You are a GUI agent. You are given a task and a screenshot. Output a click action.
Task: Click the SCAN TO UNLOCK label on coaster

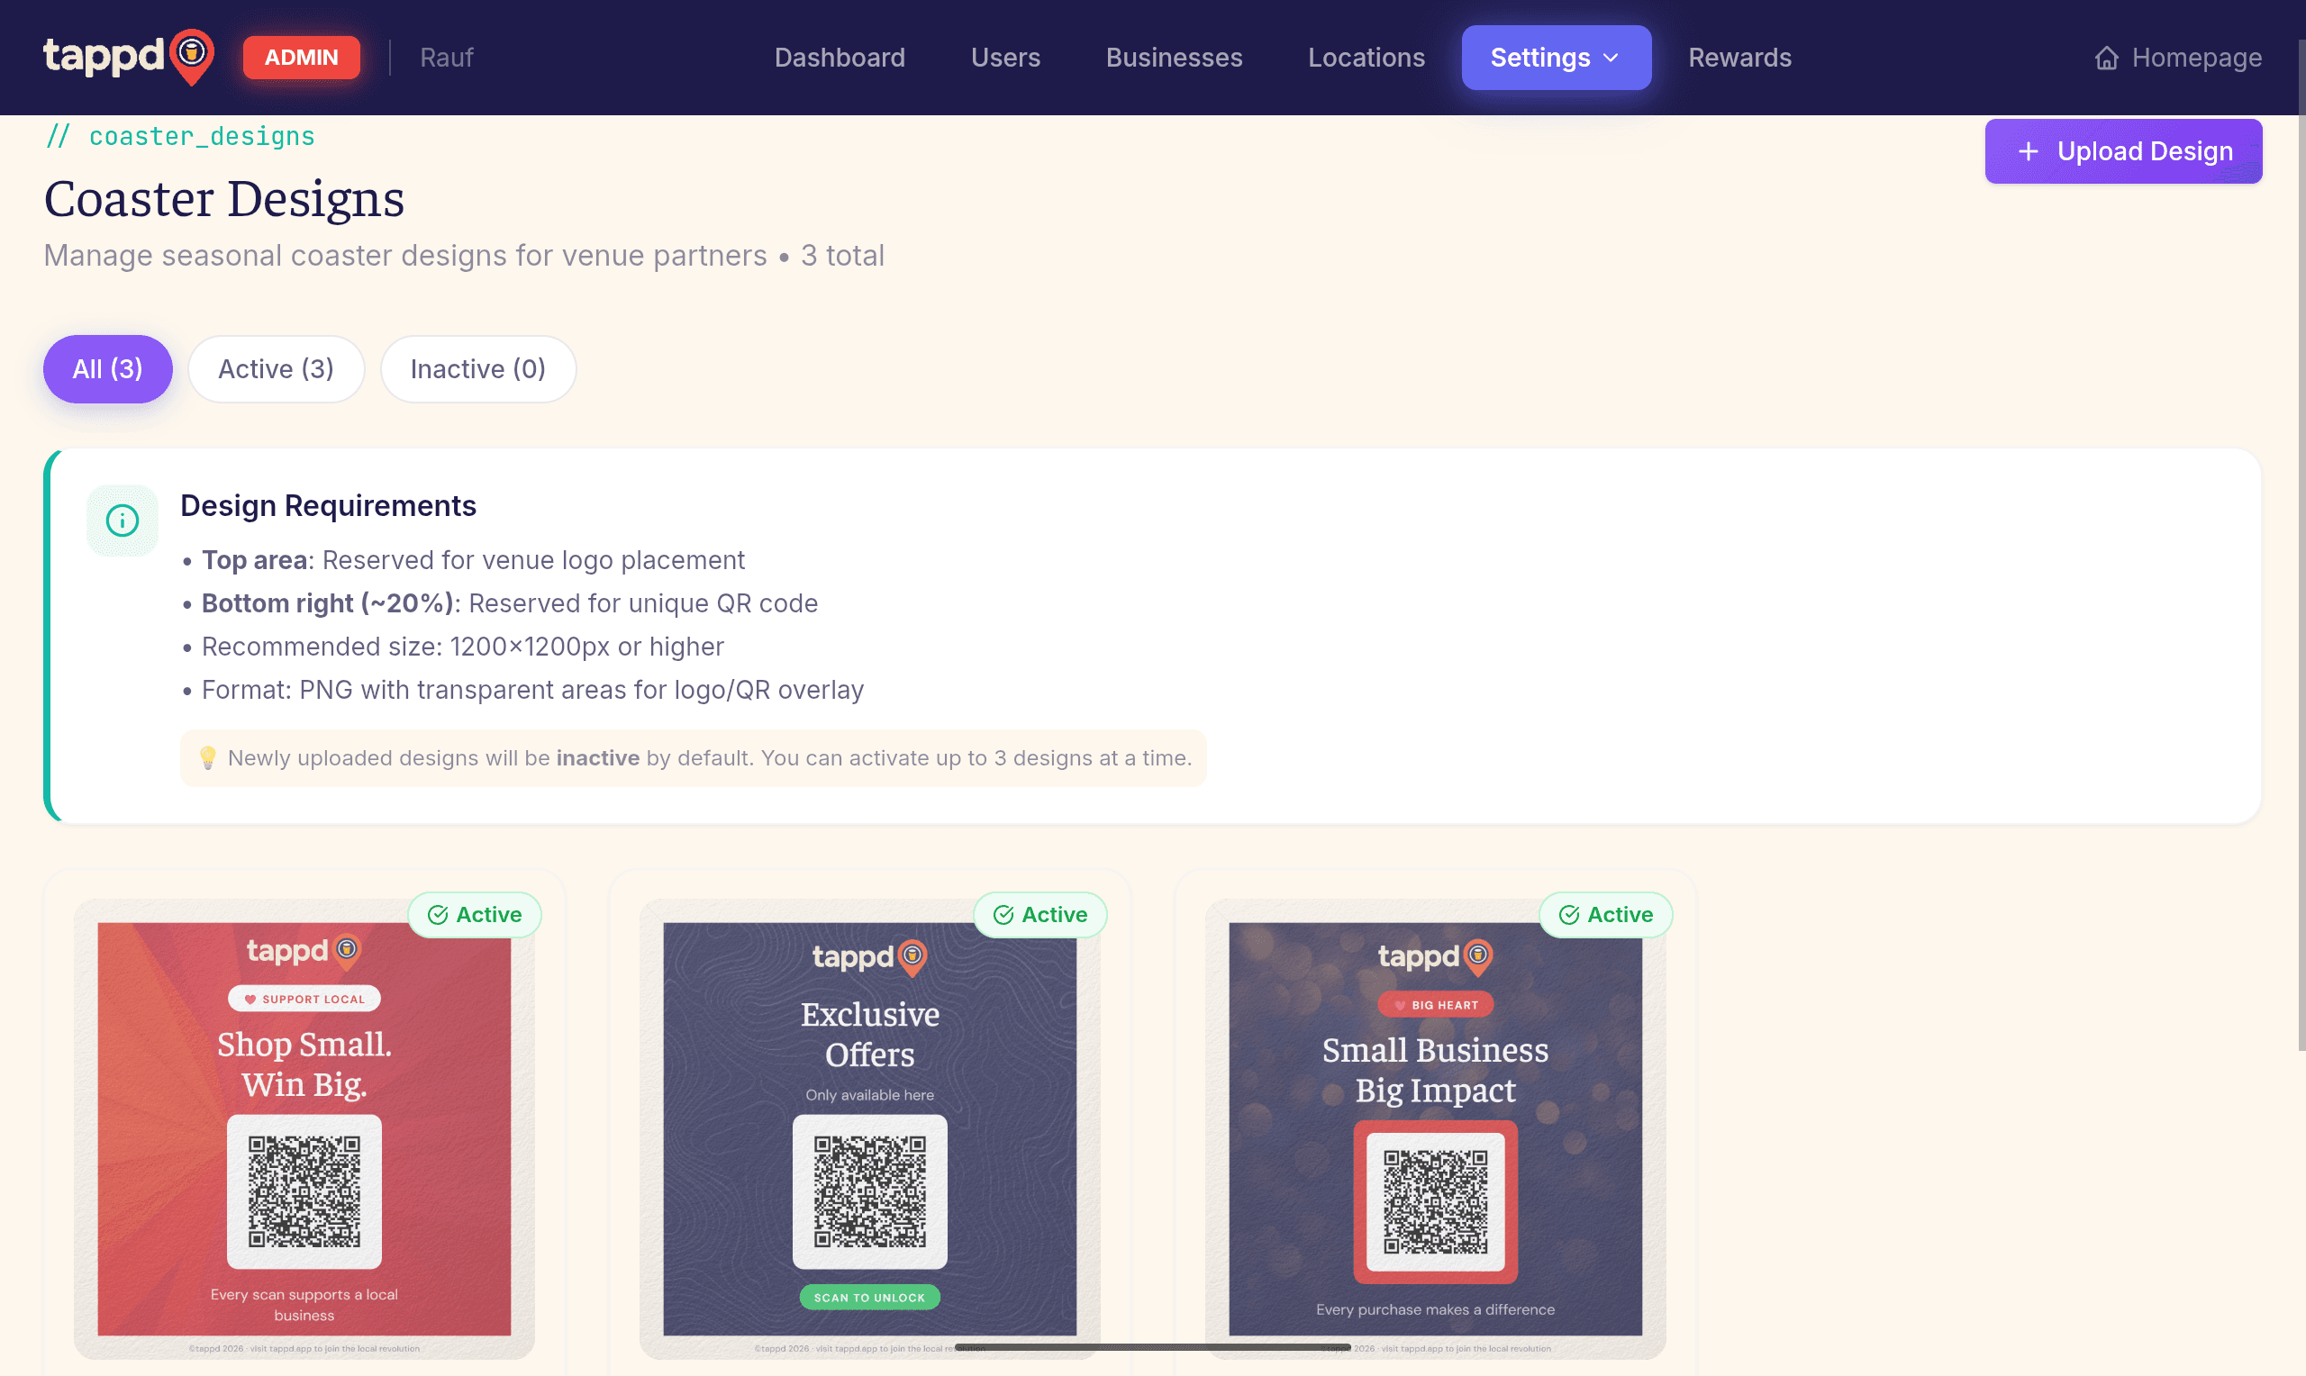pyautogui.click(x=870, y=1299)
